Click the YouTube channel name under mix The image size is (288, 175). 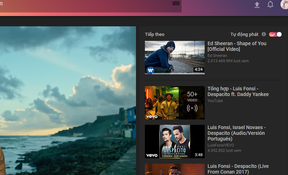tap(215, 101)
